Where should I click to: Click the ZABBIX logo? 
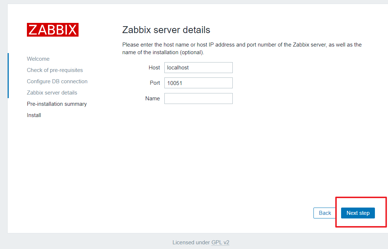pos(53,30)
